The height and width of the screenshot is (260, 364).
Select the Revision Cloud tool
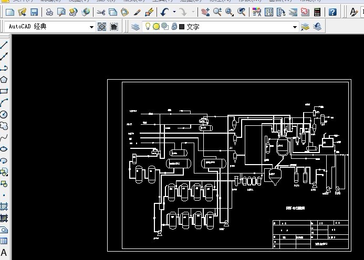[x=4, y=126]
